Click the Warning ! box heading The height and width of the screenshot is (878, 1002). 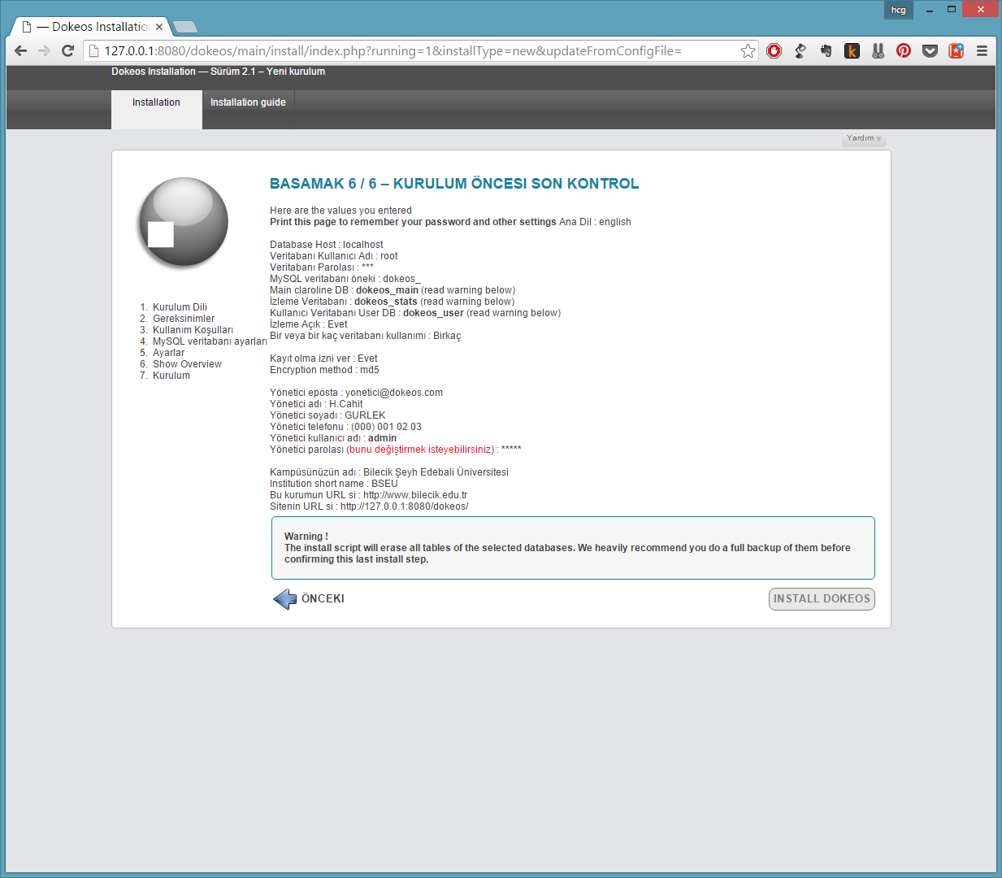pos(306,537)
